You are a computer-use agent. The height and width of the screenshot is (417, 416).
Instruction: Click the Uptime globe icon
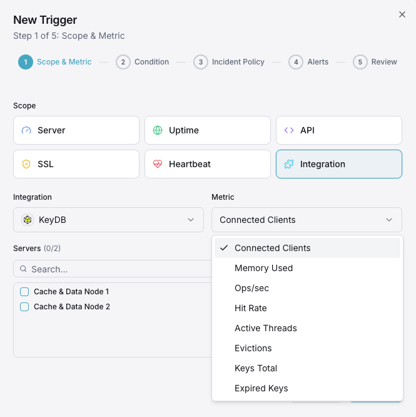click(x=158, y=130)
